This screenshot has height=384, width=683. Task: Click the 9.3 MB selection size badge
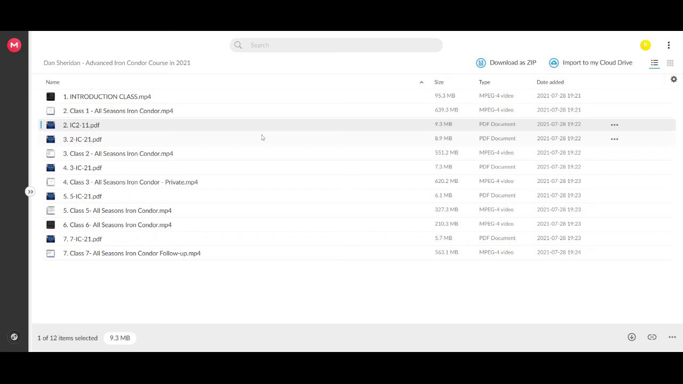click(120, 338)
